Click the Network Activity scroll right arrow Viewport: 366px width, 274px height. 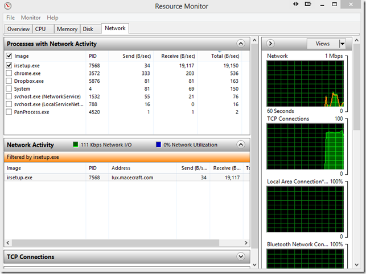(246, 243)
